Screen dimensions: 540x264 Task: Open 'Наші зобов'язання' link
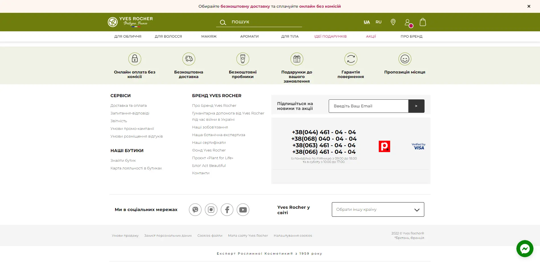(x=210, y=127)
